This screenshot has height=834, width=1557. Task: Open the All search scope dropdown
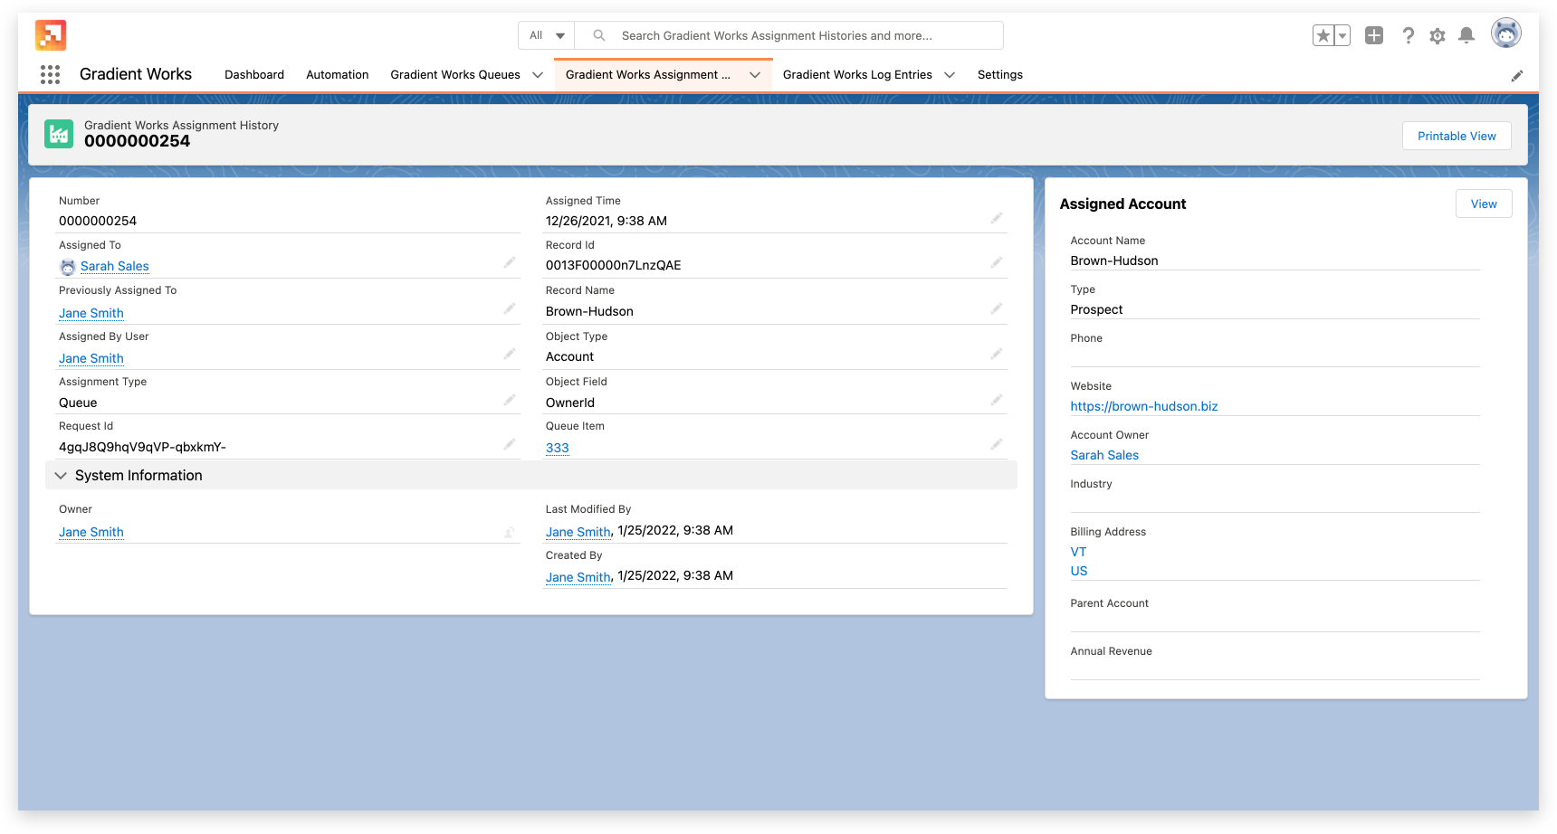pyautogui.click(x=547, y=35)
